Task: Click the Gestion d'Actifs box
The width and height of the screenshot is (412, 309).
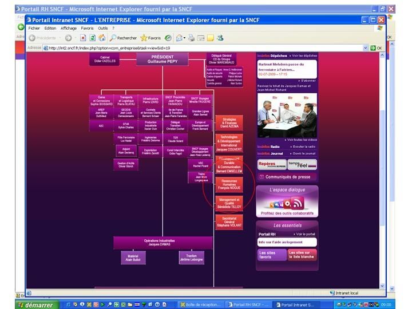Action: 126,165
